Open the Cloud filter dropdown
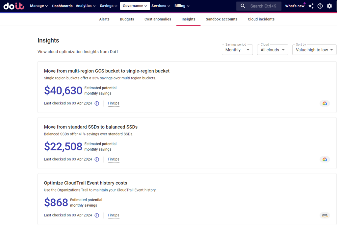 pos(272,50)
